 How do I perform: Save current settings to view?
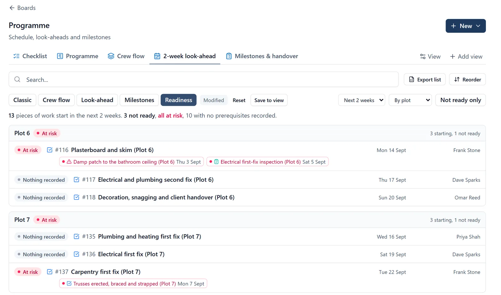pos(269,100)
